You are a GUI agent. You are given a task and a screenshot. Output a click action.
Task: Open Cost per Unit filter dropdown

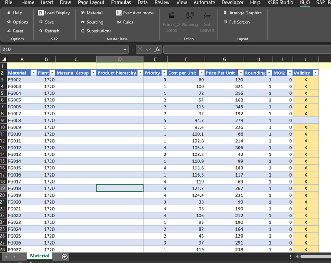point(202,73)
